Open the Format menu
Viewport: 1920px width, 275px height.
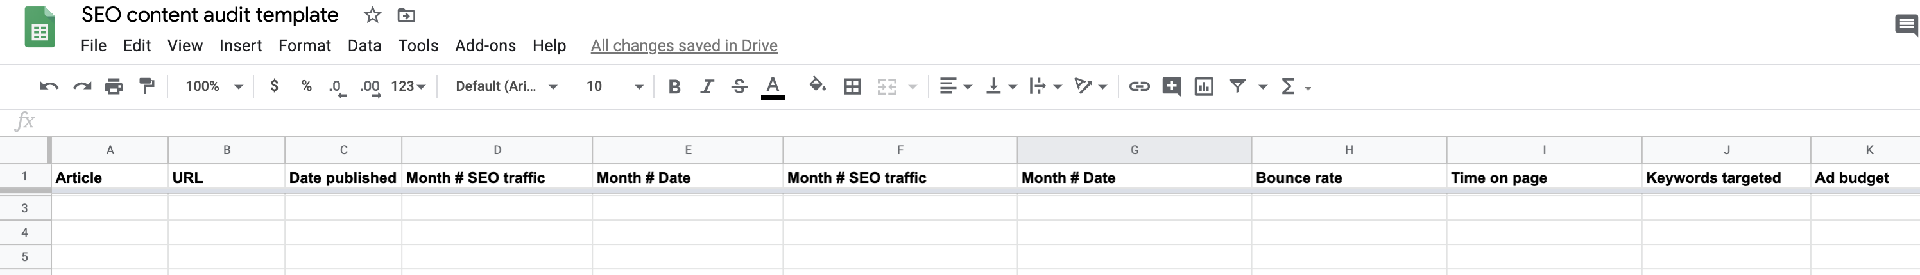(x=304, y=45)
